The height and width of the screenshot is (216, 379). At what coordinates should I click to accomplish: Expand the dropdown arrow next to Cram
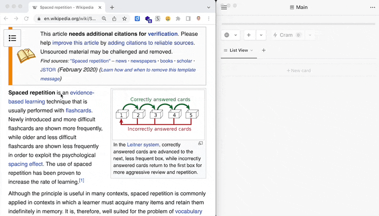[x=310, y=35]
